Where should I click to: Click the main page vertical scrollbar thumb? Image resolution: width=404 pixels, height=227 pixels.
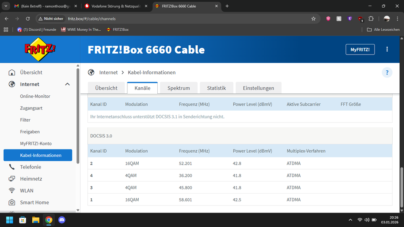click(402, 187)
